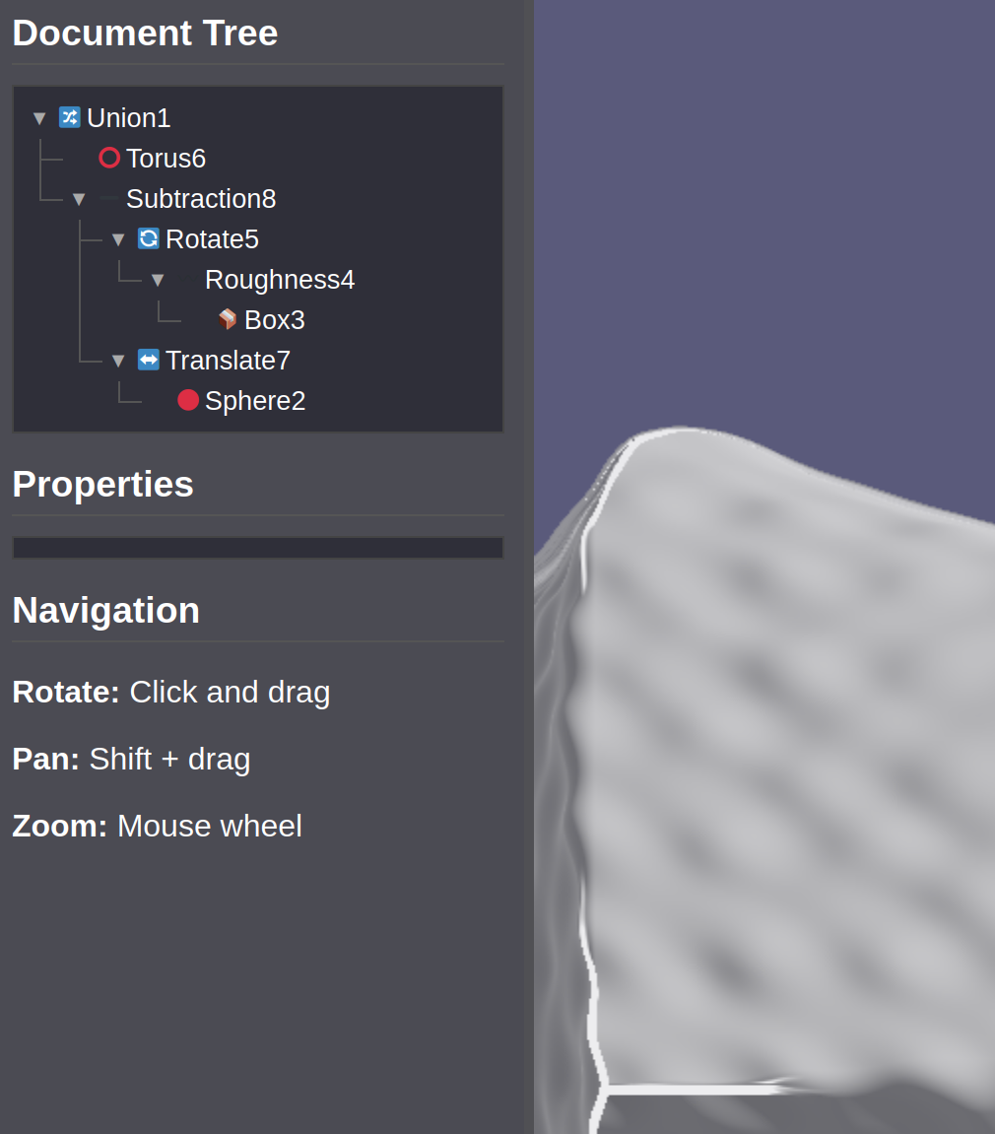Click the red Sphere2 circle icon
Screen dimensions: 995x1134
pos(188,400)
